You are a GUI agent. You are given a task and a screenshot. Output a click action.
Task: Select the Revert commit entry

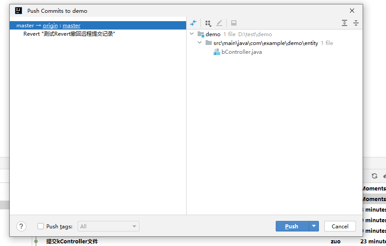tap(69, 34)
